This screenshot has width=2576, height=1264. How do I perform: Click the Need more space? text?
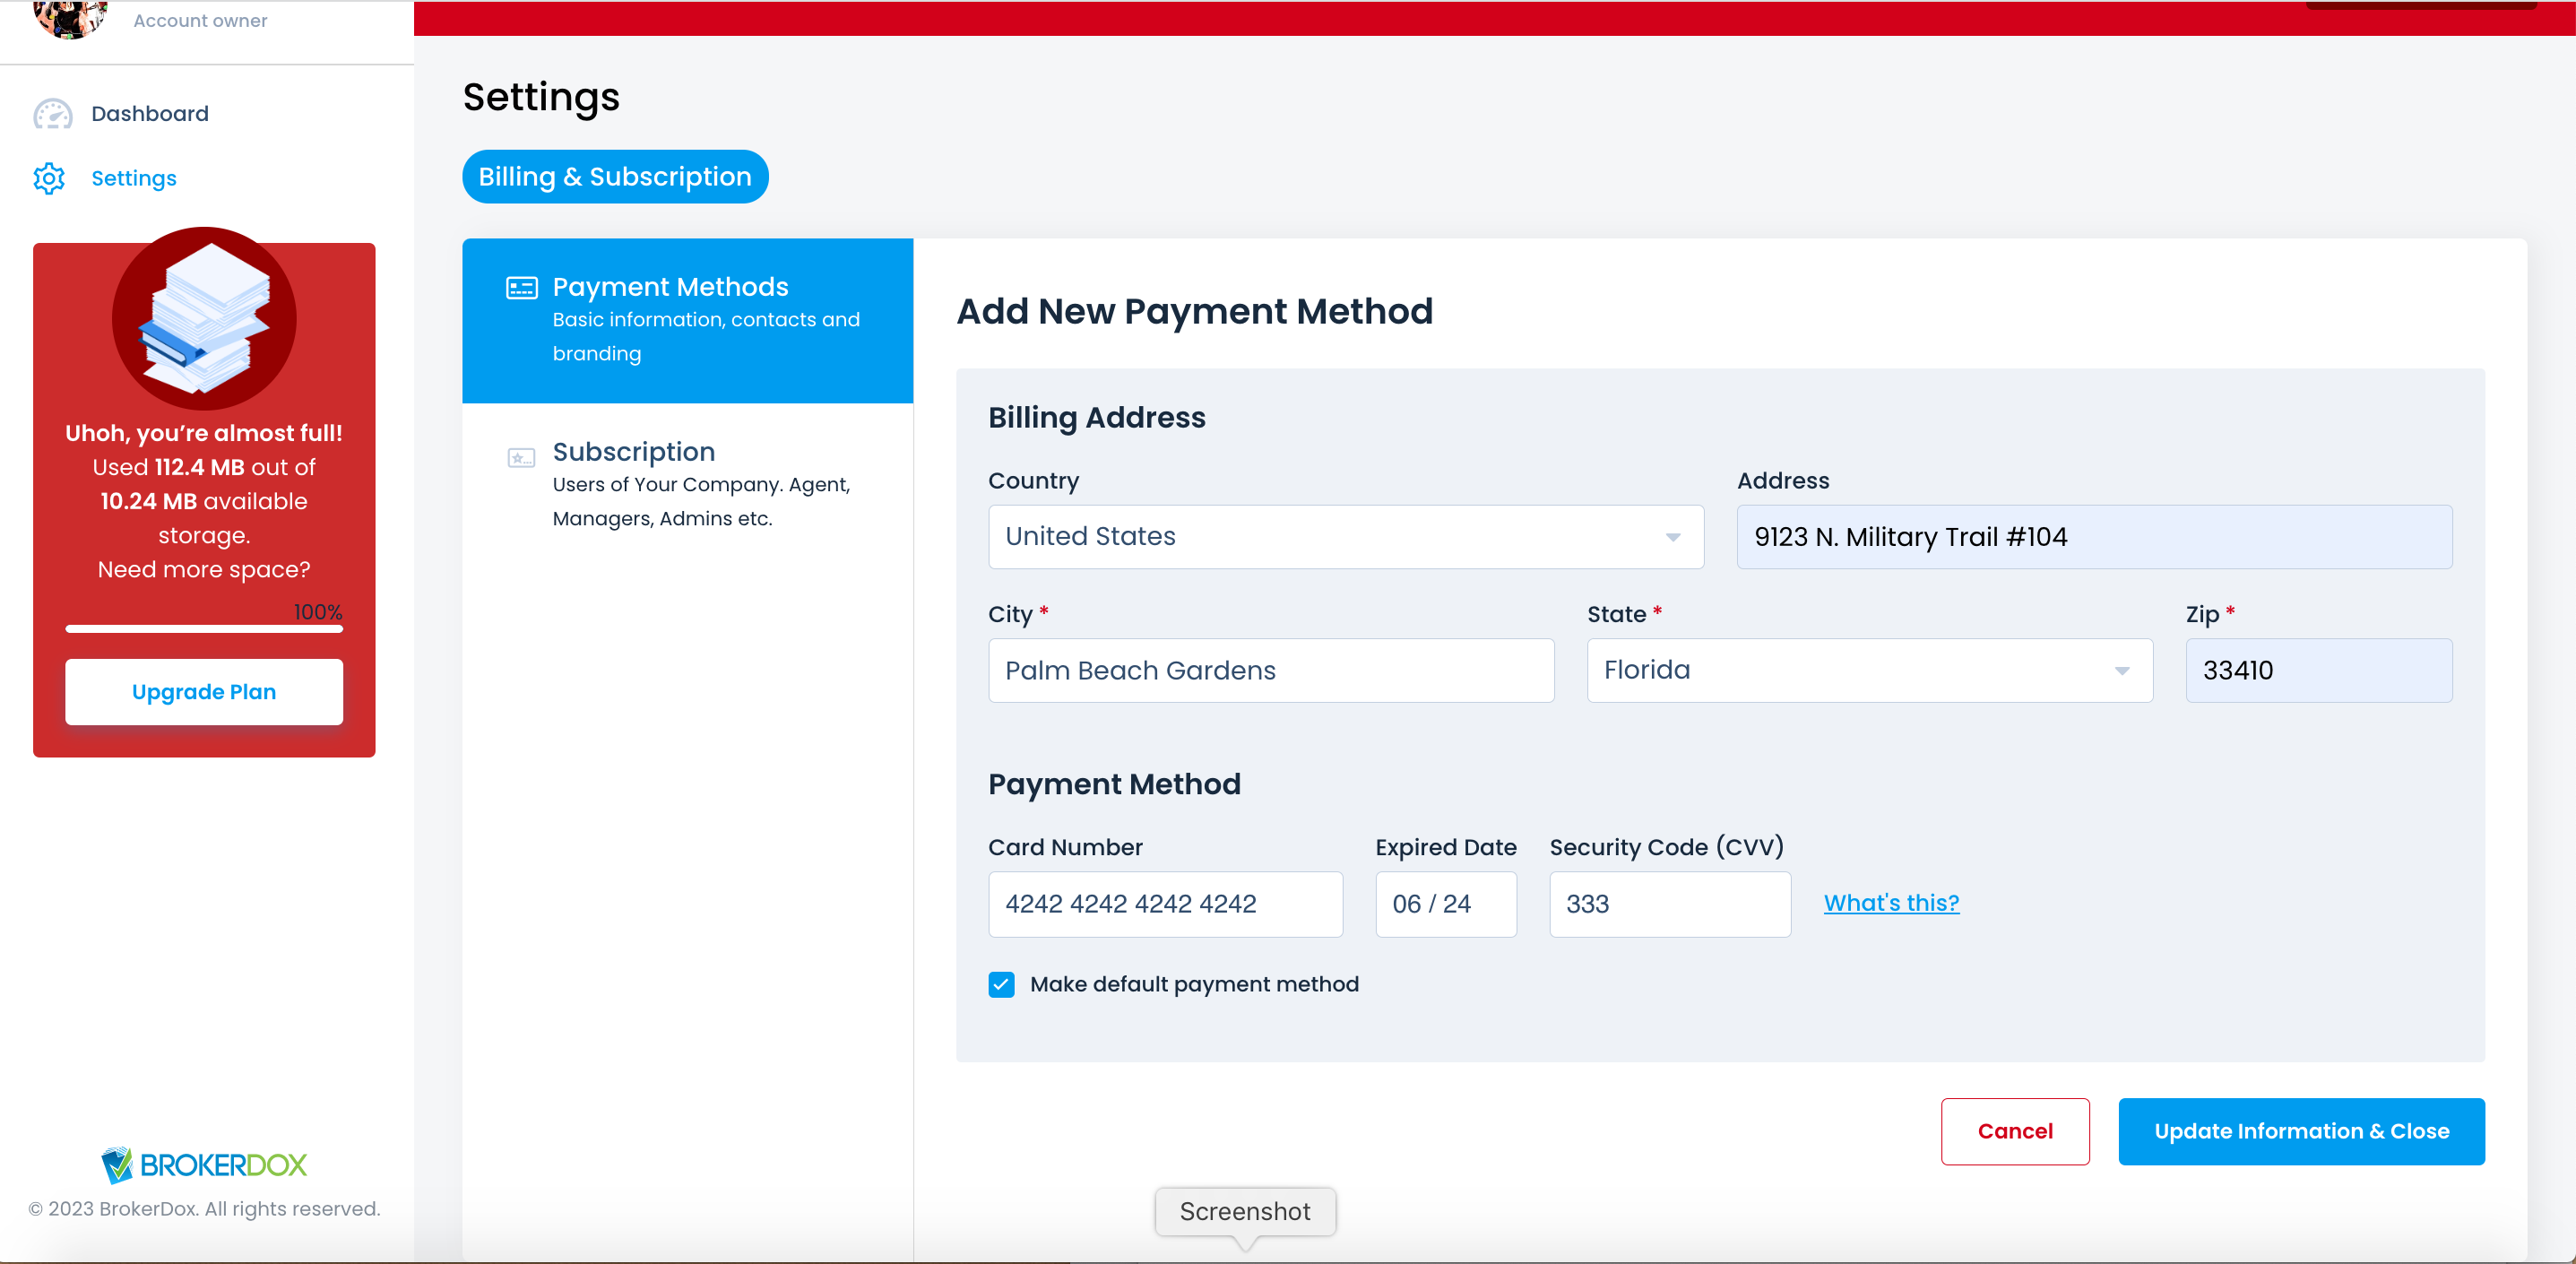pos(204,570)
